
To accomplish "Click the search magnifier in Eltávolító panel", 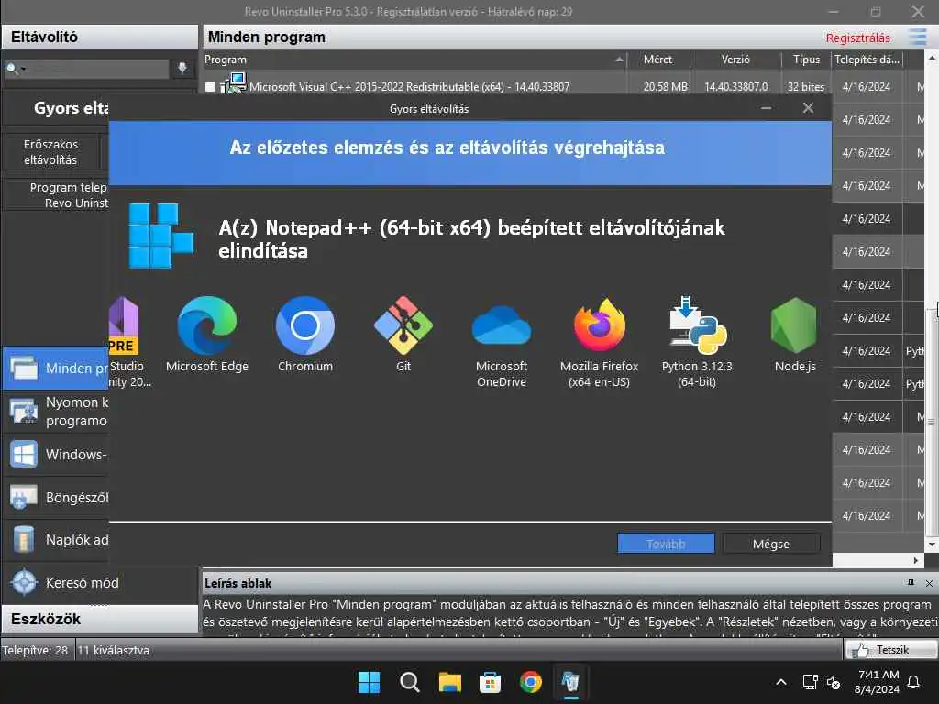I will coord(12,69).
